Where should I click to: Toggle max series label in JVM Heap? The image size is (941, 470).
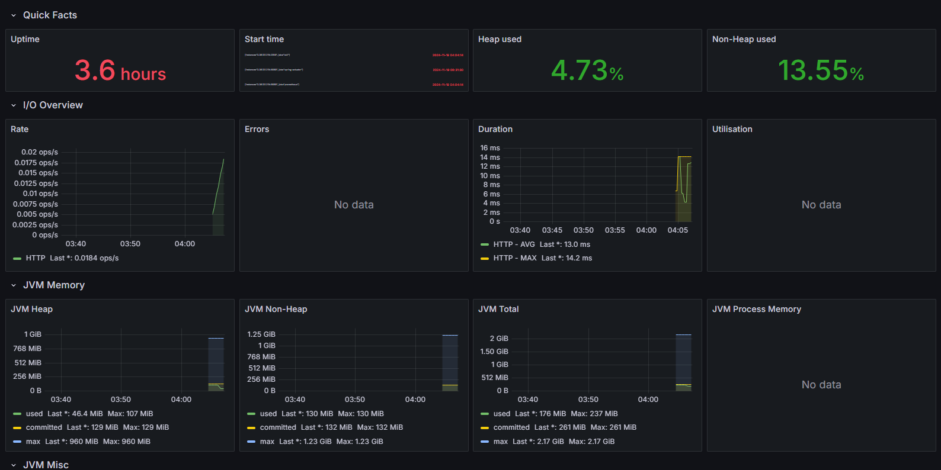coord(33,442)
